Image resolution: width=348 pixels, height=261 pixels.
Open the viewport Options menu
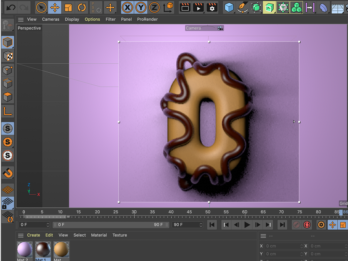92,19
